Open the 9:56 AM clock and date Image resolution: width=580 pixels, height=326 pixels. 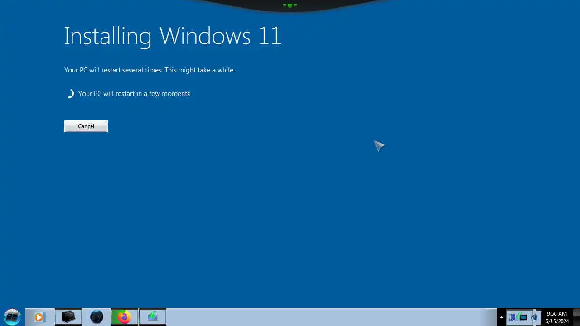point(557,317)
